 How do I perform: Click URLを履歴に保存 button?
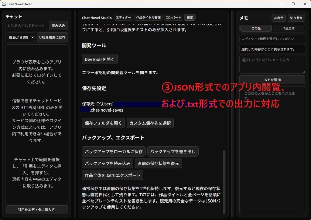coord(52,37)
